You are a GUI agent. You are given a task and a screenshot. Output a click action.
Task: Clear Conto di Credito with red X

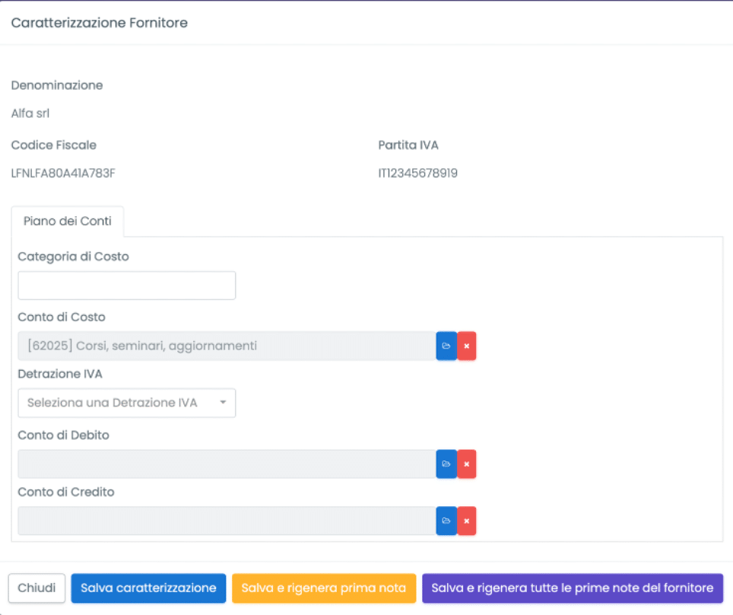tap(467, 521)
